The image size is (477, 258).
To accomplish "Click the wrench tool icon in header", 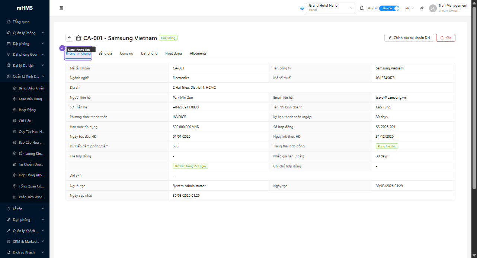I will pos(422,8).
